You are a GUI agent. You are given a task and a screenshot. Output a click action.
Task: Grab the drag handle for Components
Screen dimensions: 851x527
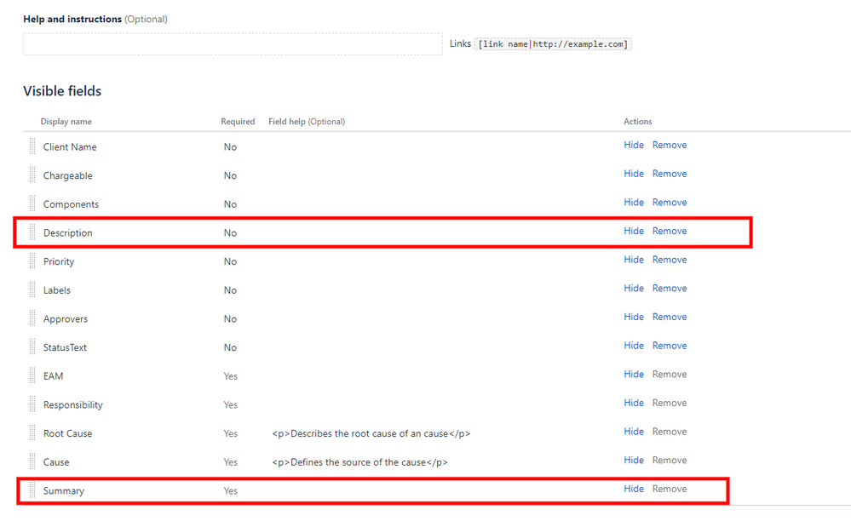[x=32, y=203]
